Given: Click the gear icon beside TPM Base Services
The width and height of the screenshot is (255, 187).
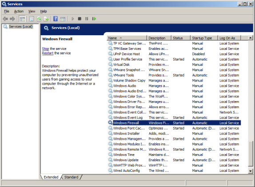Looking at the screenshot, I should [x=110, y=49].
